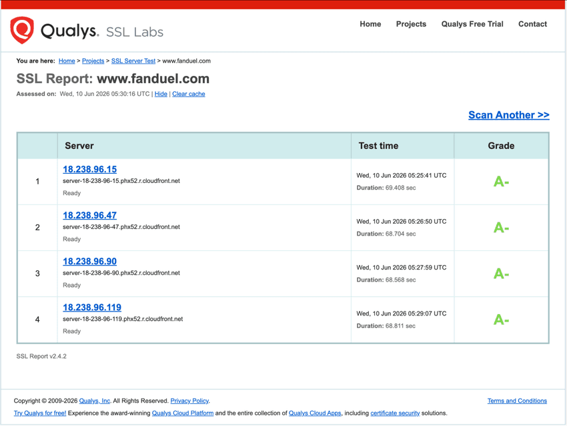
Task: Click test time 05:29:07 UTC
Action: pos(402,314)
